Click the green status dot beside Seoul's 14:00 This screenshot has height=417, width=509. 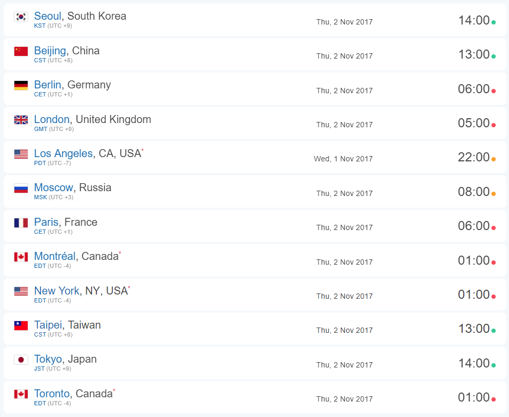click(x=494, y=22)
